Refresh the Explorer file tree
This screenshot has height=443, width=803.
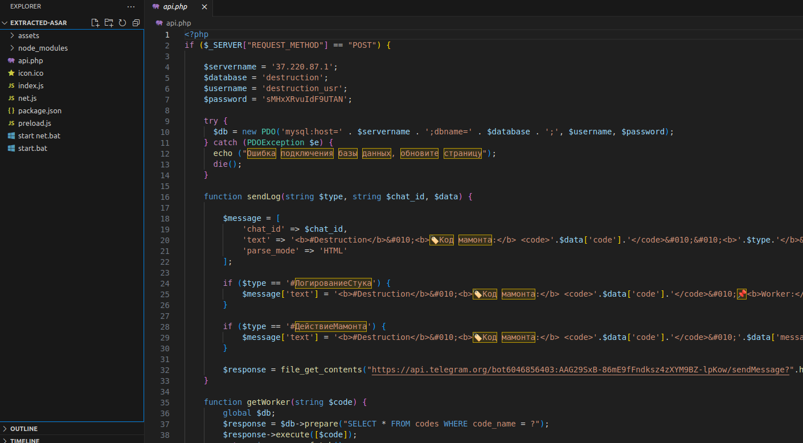122,23
